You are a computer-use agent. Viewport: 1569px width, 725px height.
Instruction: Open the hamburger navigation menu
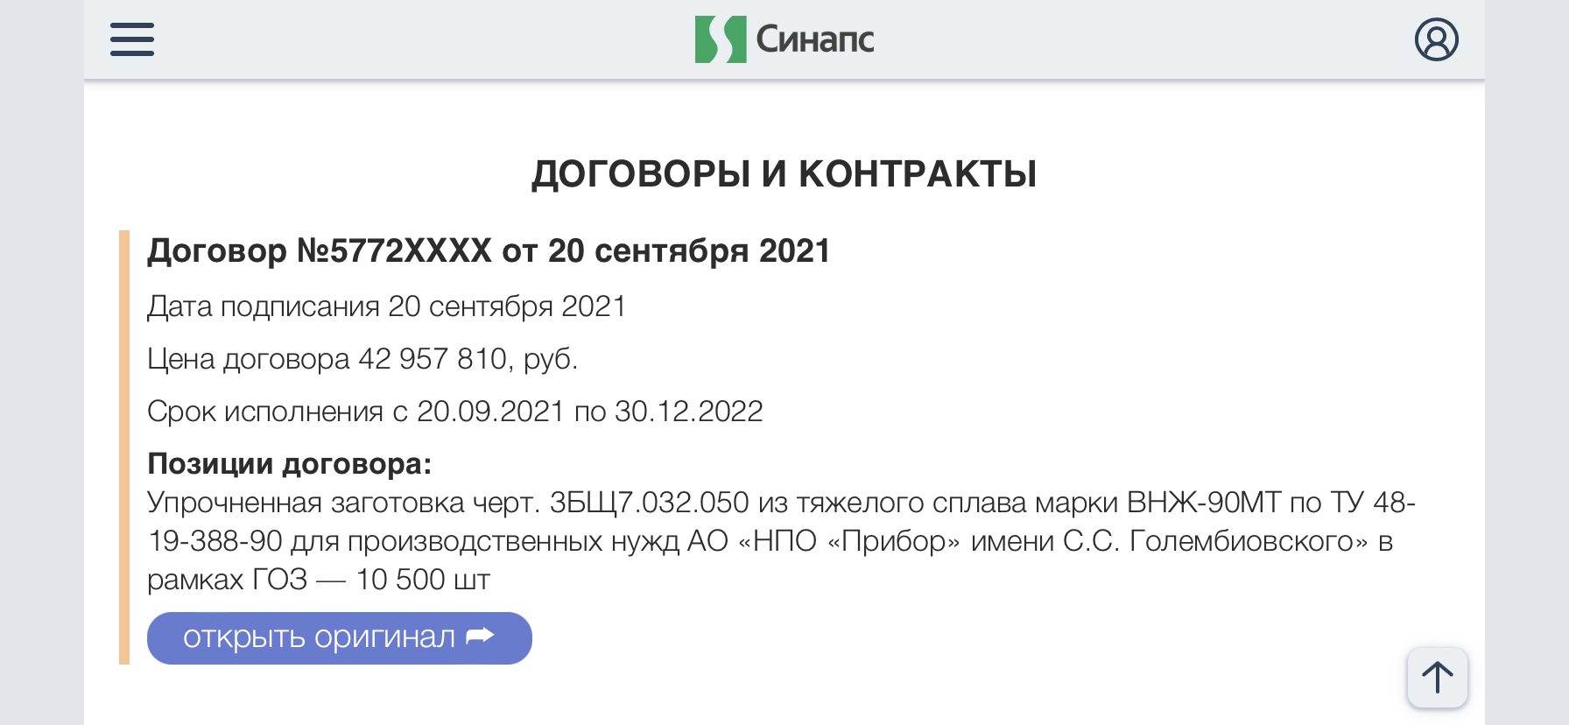(x=132, y=39)
